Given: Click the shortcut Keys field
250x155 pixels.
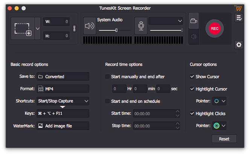Looking at the screenshot, I should tap(63, 114).
